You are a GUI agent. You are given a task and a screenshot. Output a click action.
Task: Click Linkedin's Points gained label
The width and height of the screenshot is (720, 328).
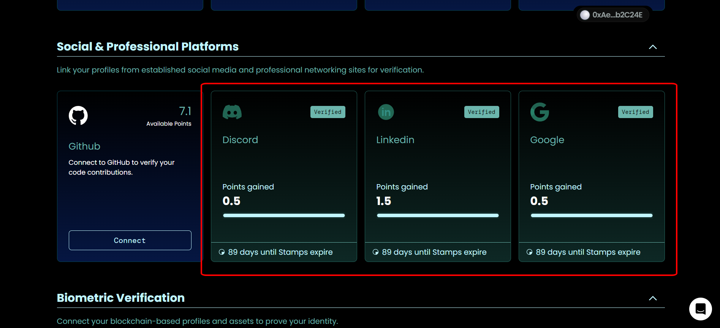[x=402, y=187]
